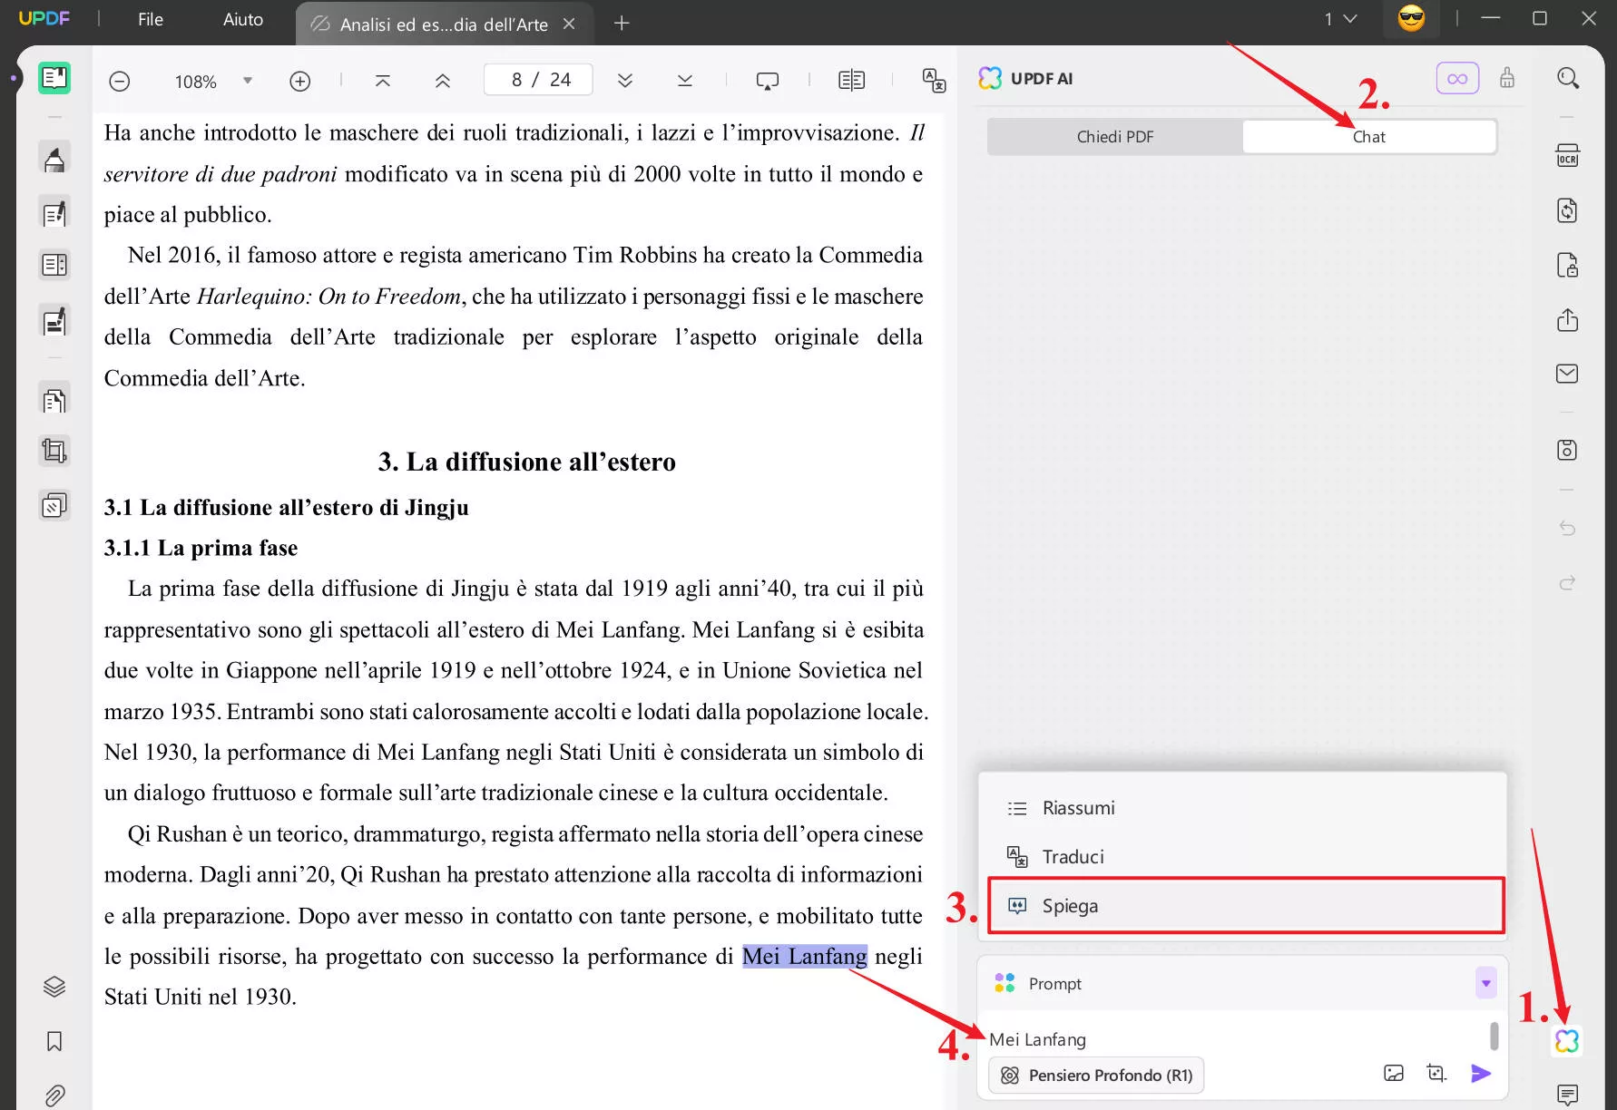
Task: Open the zoom percentage dropdown
Action: (x=247, y=80)
